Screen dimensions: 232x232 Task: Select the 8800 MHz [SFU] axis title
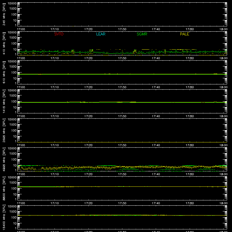coord(4,188)
